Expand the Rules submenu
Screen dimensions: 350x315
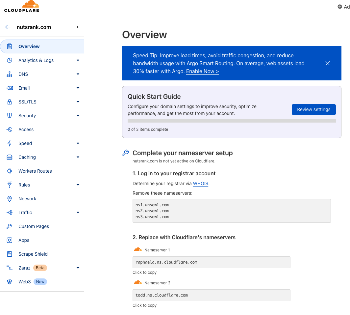[78, 185]
